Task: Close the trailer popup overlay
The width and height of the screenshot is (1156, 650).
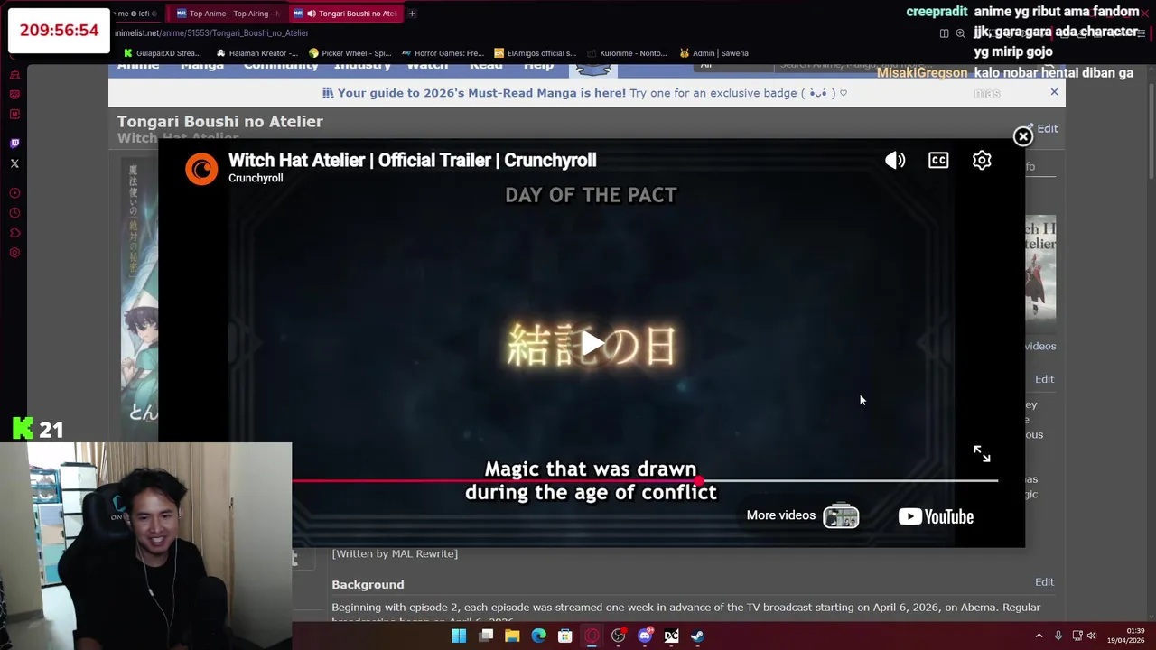Action: (x=1022, y=136)
